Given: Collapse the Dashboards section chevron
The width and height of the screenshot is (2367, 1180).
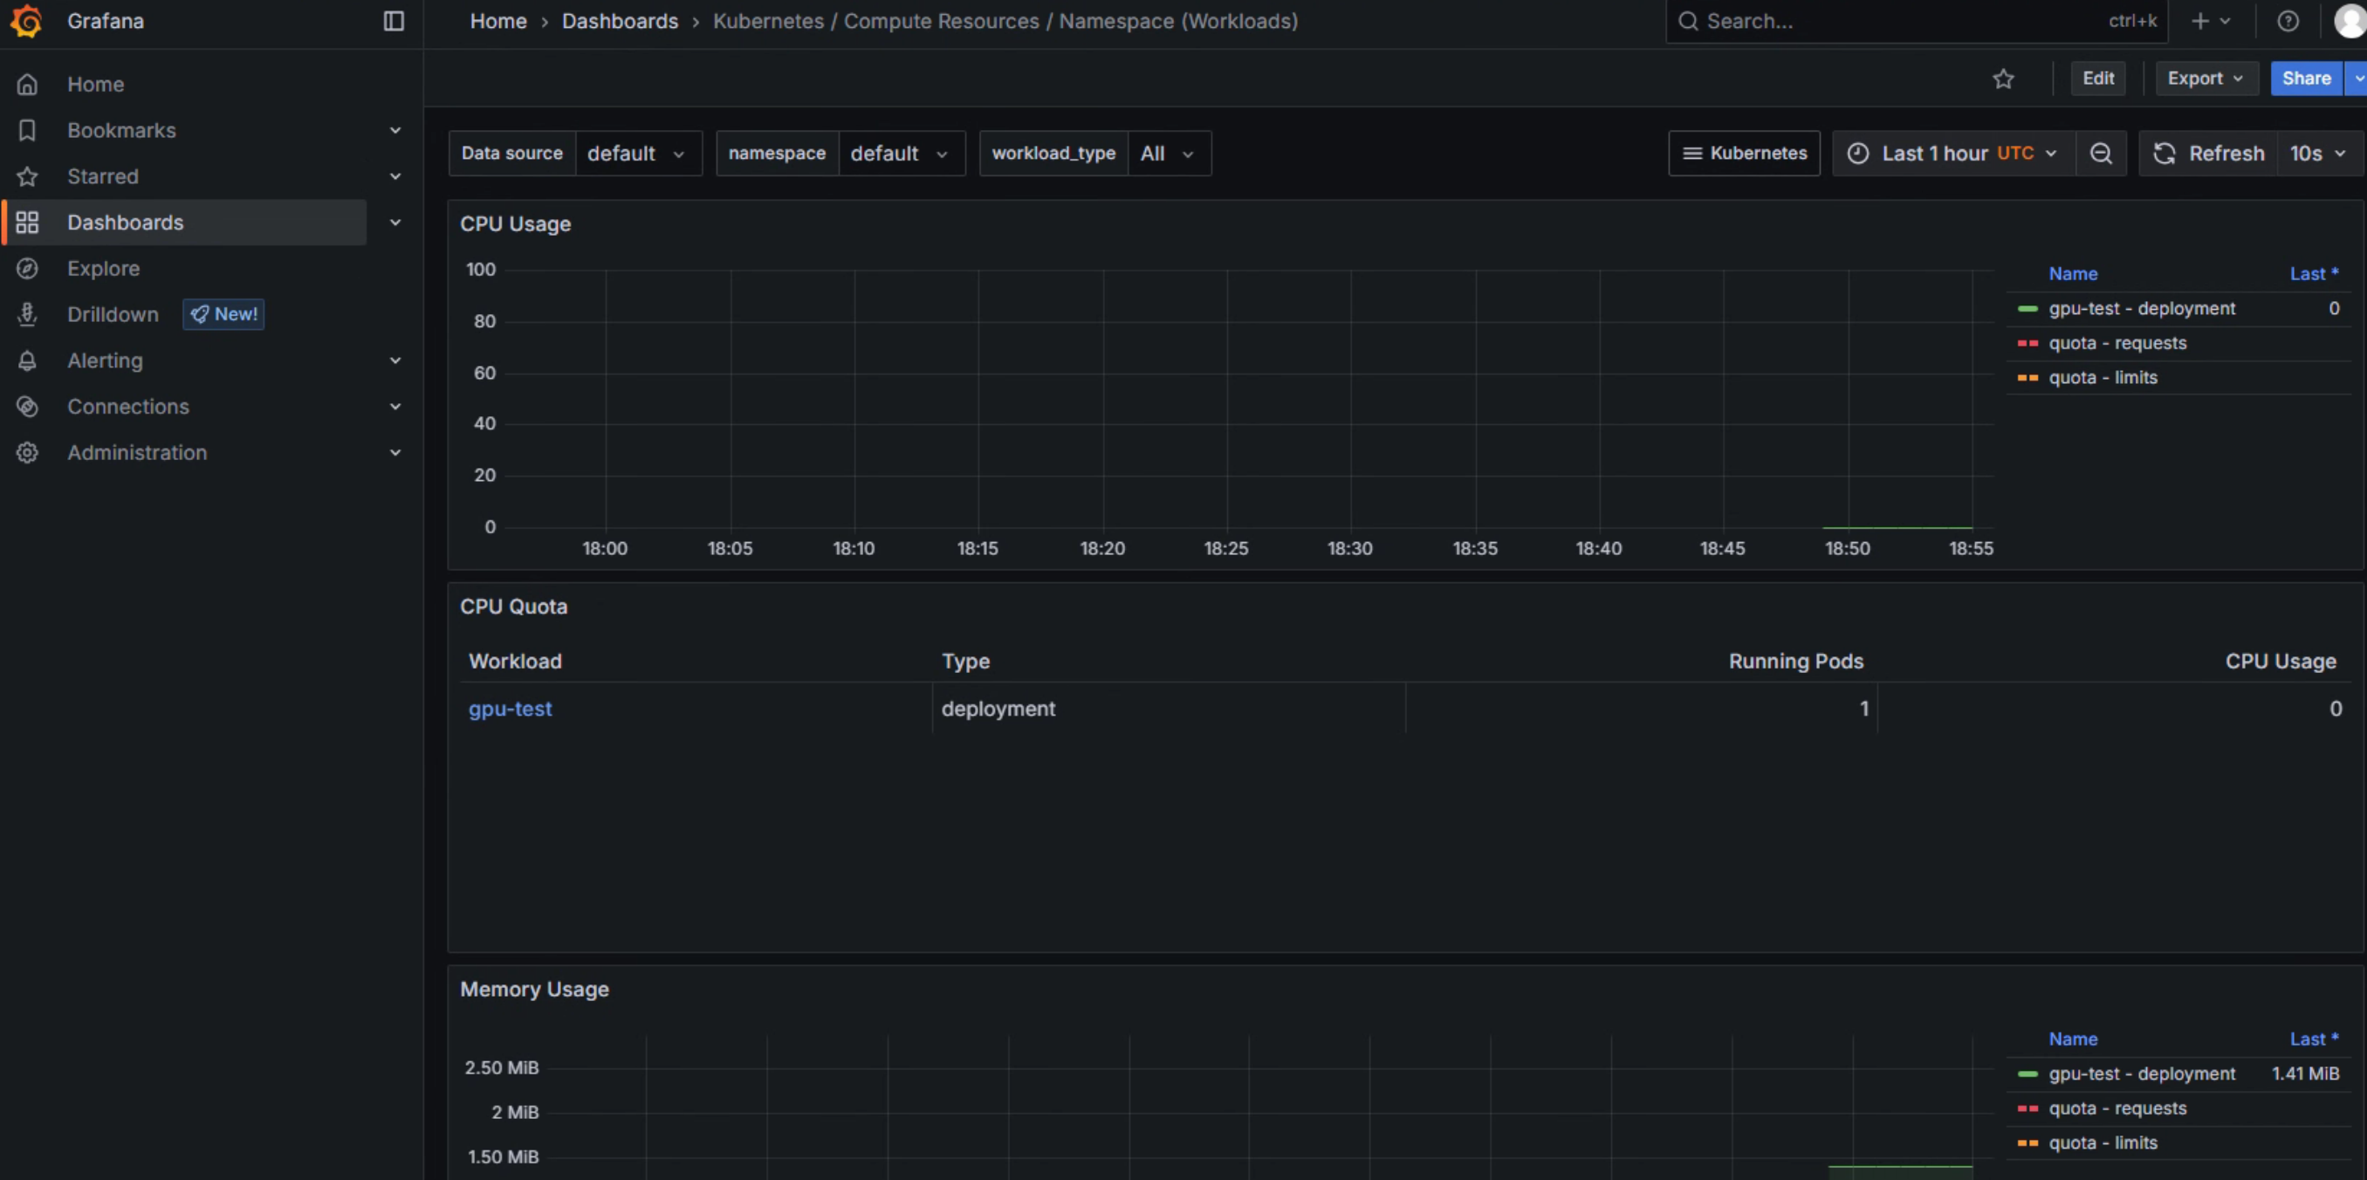Looking at the screenshot, I should pyautogui.click(x=395, y=223).
